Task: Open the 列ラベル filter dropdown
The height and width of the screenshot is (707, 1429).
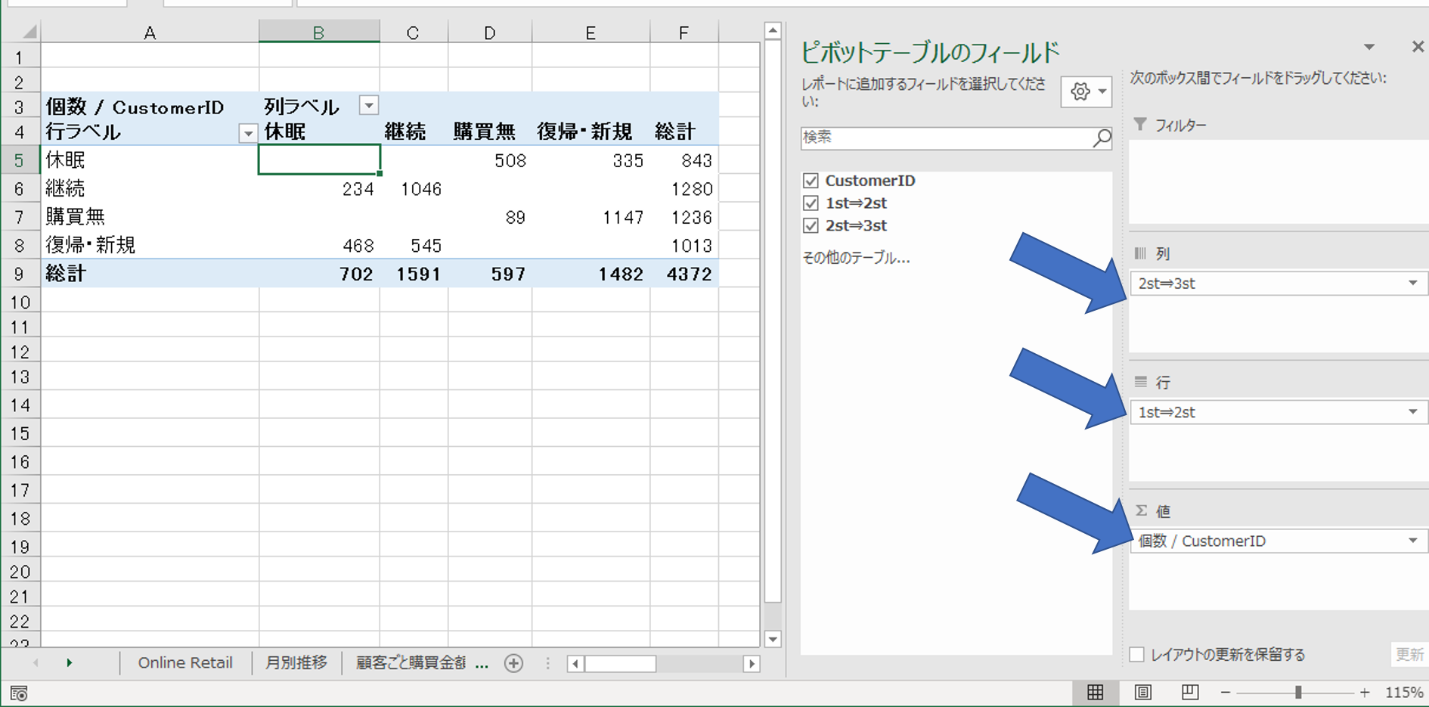Action: pos(368,105)
